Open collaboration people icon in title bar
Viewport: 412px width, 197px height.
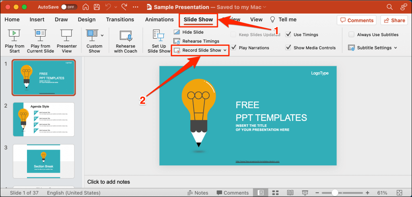(x=403, y=7)
